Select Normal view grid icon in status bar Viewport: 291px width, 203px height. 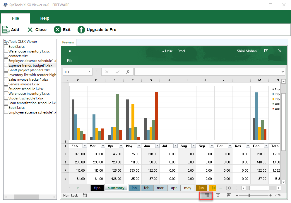[207, 195]
